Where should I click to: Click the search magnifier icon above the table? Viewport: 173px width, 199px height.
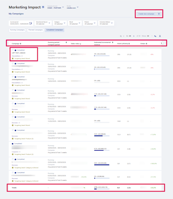pos(121,36)
